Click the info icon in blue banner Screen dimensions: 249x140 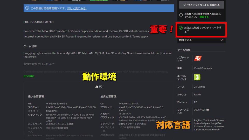[27, 8]
